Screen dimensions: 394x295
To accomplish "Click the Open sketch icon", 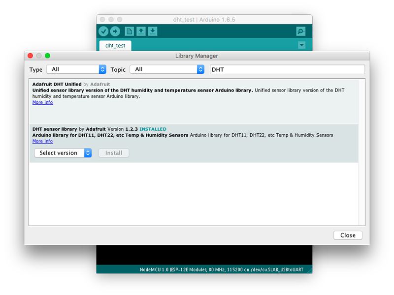I will [141, 31].
